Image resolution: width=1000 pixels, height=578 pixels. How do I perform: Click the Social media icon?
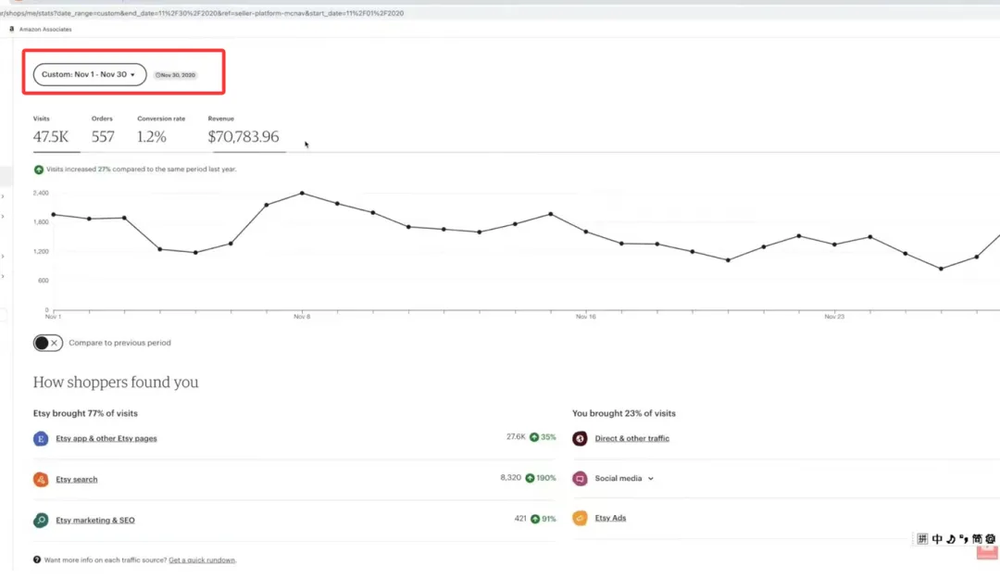[x=580, y=479]
